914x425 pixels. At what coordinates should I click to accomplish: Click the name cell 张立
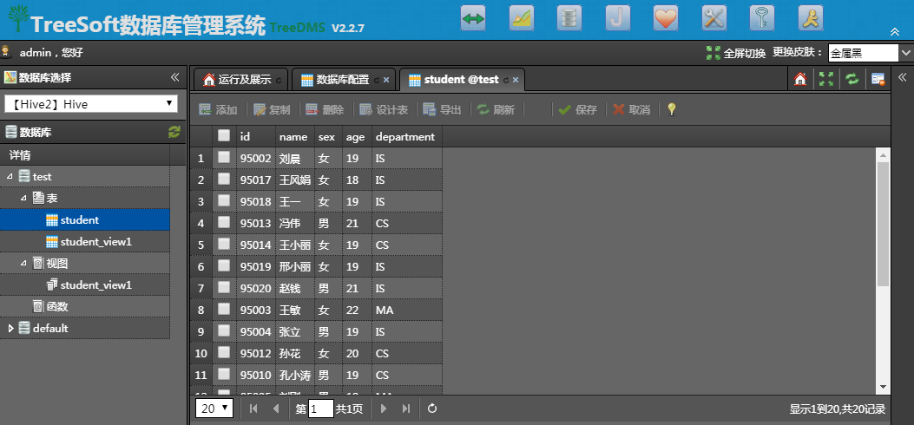[x=295, y=332]
